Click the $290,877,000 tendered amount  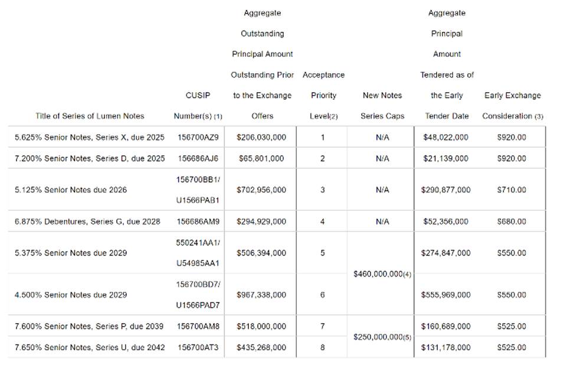point(446,190)
